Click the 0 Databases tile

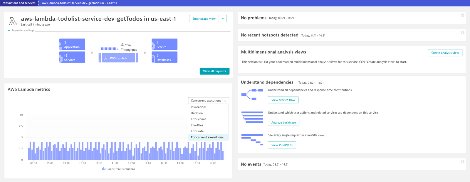[x=164, y=57]
